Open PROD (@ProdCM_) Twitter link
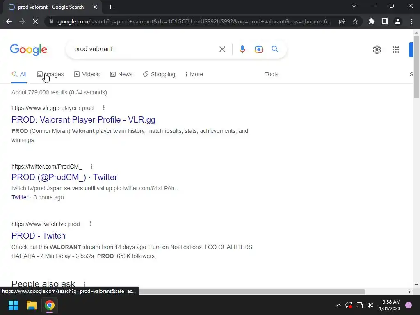420x315 pixels. (64, 177)
